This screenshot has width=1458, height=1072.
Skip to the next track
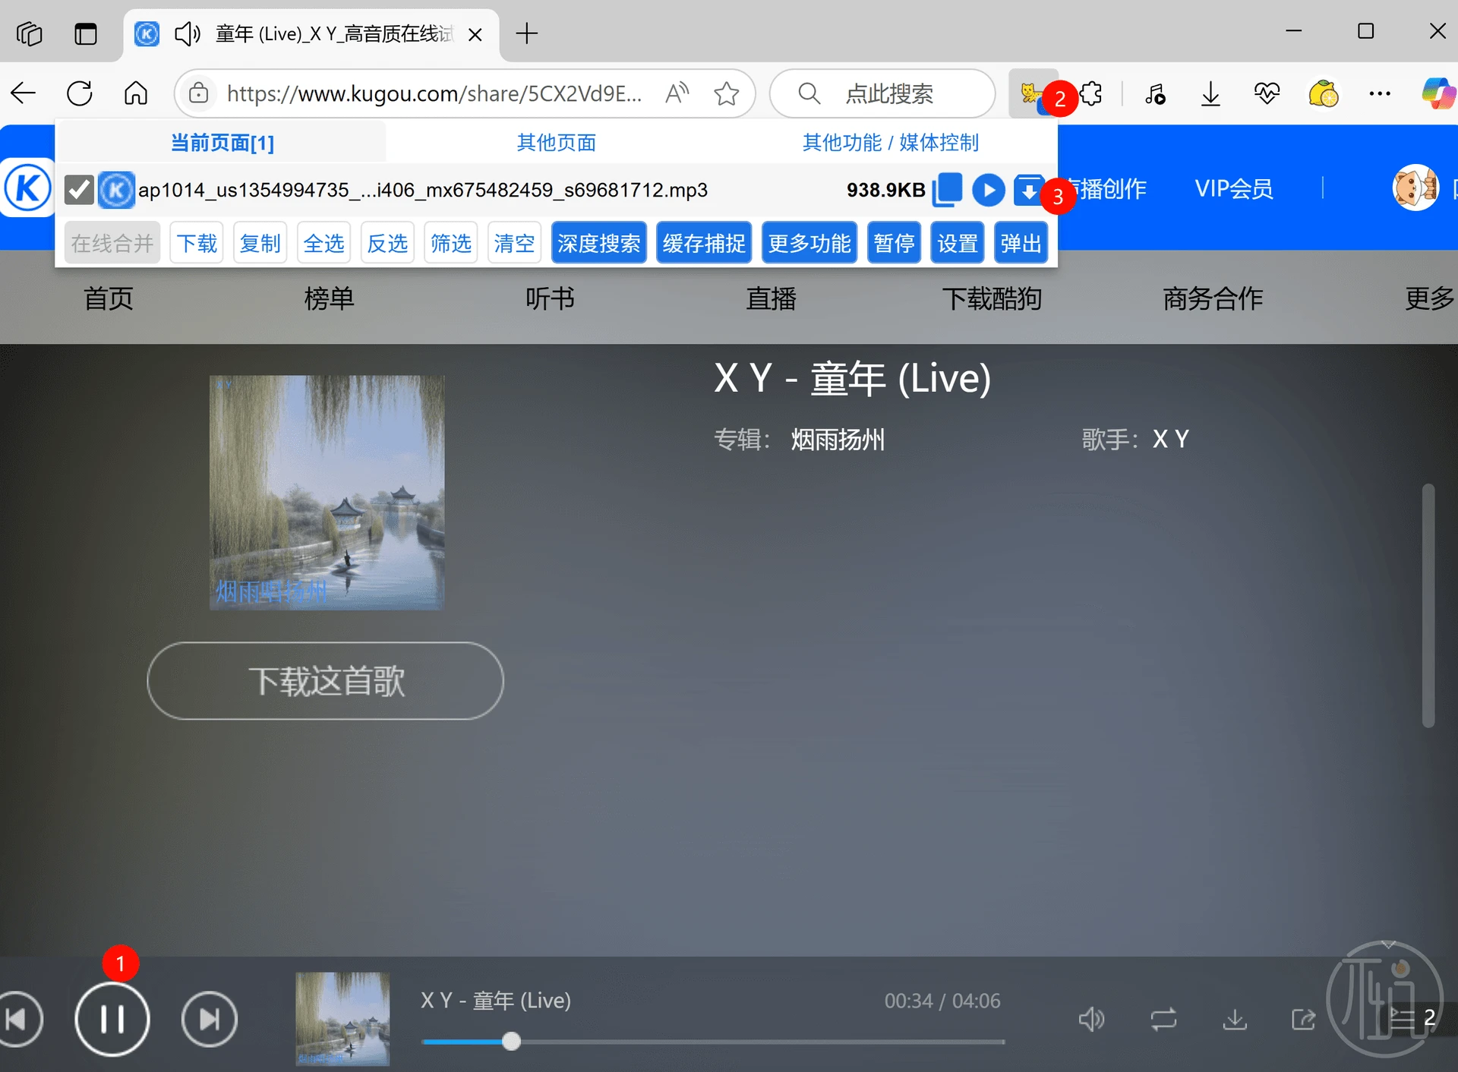pyautogui.click(x=210, y=1019)
